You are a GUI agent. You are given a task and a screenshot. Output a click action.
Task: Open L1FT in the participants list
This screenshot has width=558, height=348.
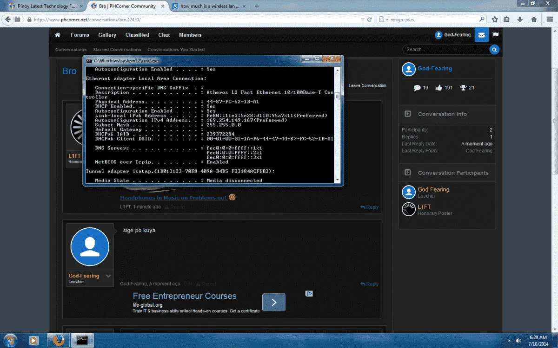point(424,207)
